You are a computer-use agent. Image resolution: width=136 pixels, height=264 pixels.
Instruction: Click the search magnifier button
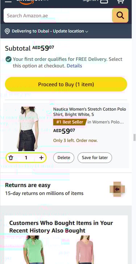coord(120,16)
